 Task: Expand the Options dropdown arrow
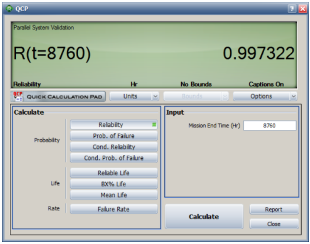(x=294, y=97)
